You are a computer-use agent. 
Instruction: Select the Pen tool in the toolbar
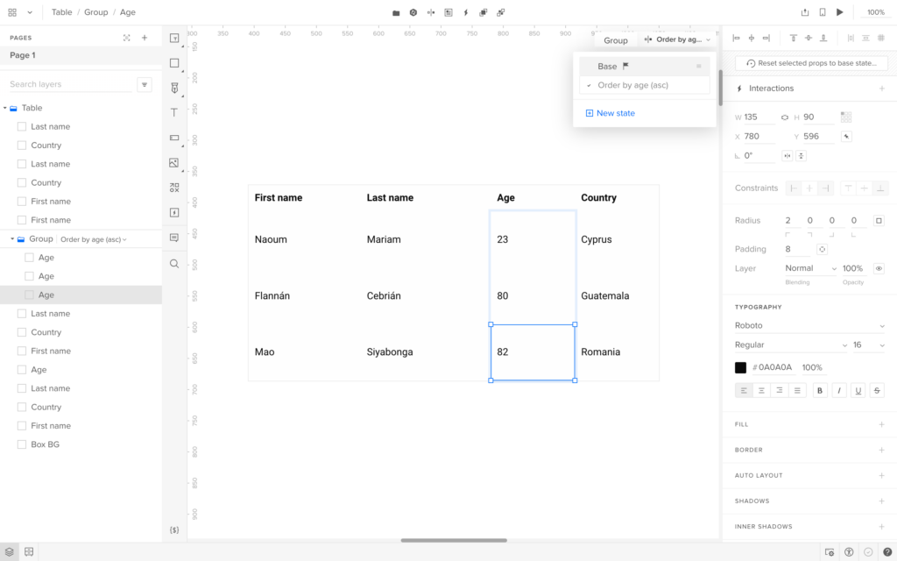(x=174, y=88)
